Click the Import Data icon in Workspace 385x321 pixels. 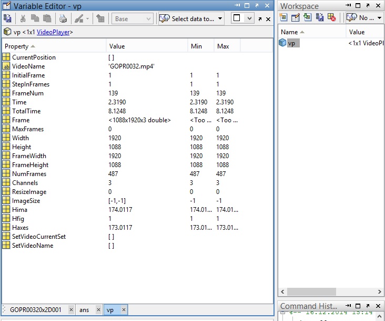click(308, 18)
